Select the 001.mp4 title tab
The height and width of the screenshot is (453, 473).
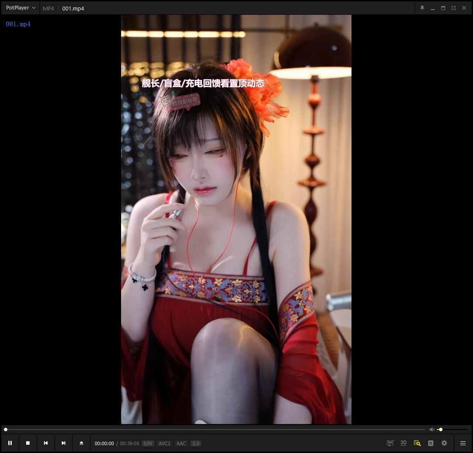[x=73, y=8]
